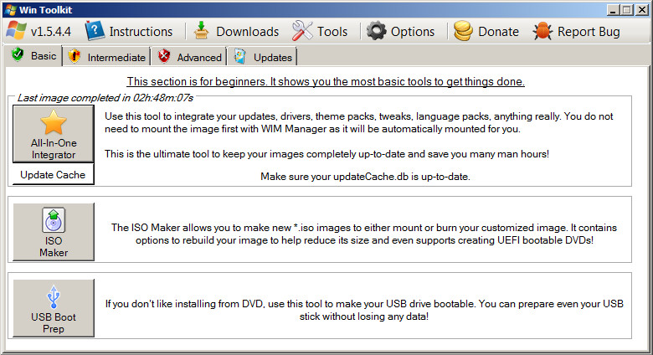
Task: Click 'Use this tool to integrate your updates' text
Action: (358, 122)
